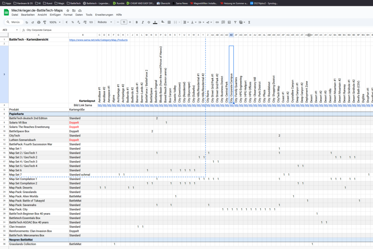The width and height of the screenshot is (373, 249).
Task: Open more number formats (123)
Action: [x=91, y=22]
